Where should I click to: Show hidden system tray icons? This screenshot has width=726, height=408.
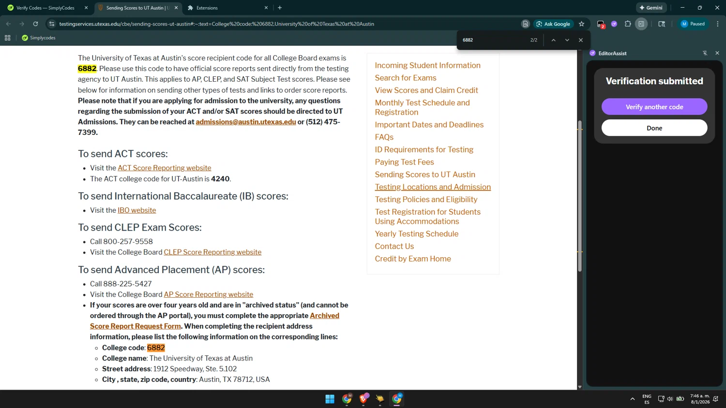[632, 399]
